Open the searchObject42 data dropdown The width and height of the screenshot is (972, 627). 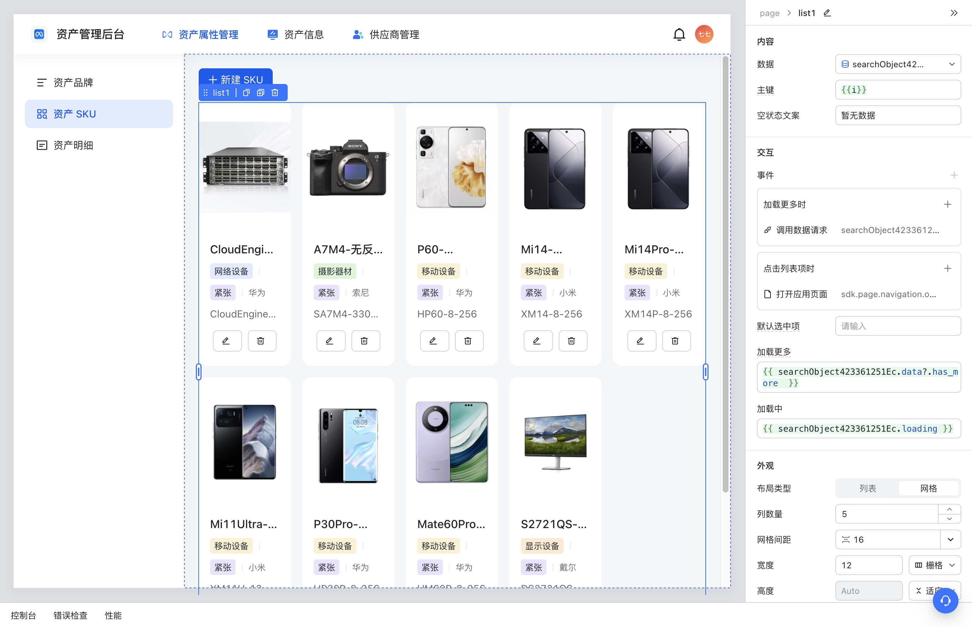pyautogui.click(x=898, y=64)
